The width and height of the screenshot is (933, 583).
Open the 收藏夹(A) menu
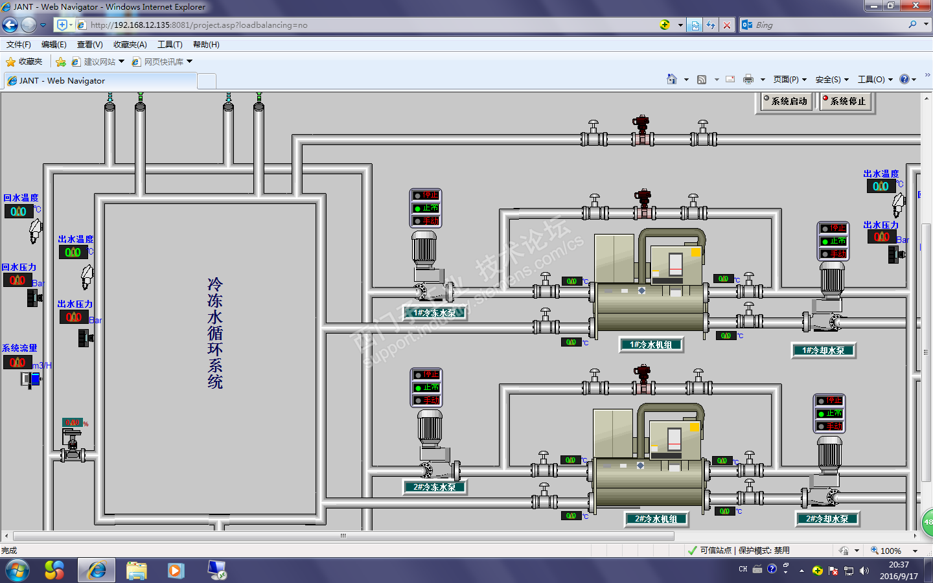click(130, 45)
